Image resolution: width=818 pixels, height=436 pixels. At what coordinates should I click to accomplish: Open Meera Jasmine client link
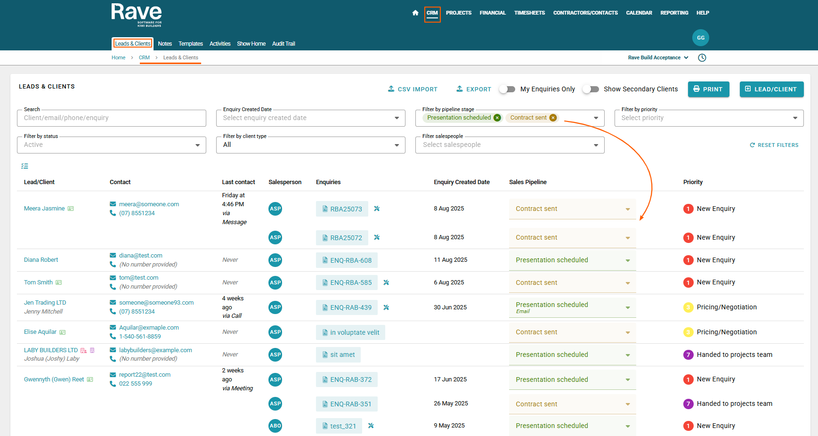(44, 209)
